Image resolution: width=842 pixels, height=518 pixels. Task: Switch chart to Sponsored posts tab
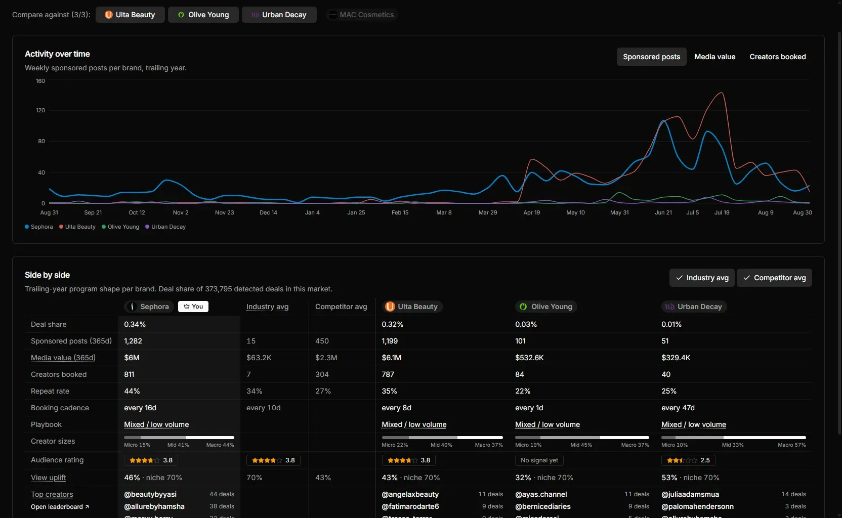(x=651, y=57)
